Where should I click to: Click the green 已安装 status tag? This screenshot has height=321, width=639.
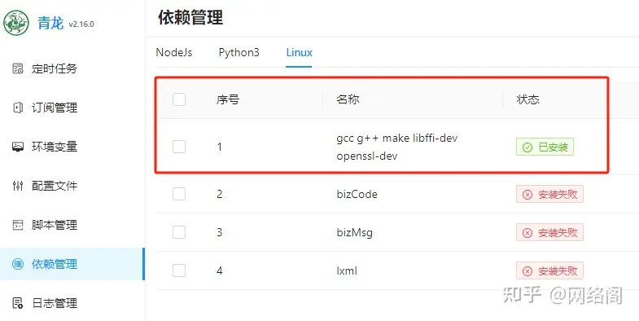pyautogui.click(x=545, y=147)
